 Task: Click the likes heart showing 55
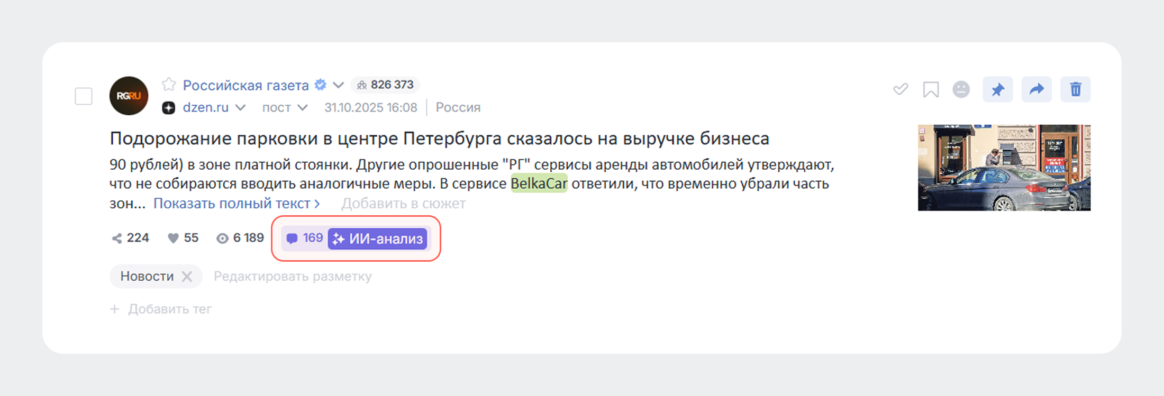click(x=173, y=238)
